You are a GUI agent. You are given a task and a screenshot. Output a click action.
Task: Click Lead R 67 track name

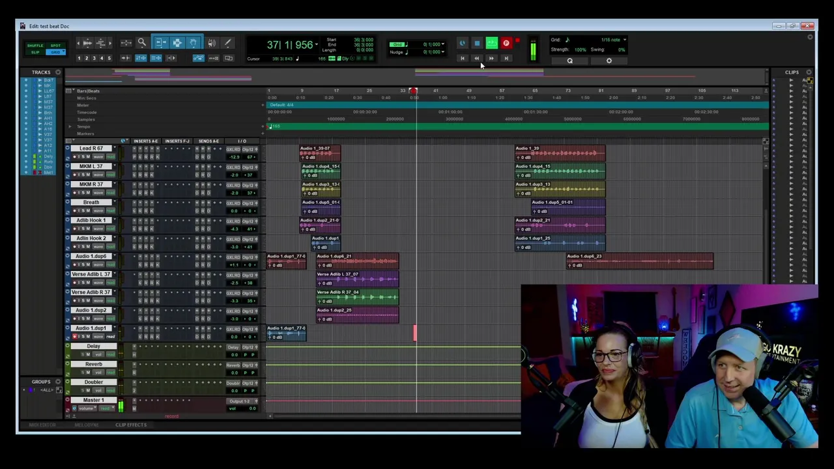tap(91, 149)
